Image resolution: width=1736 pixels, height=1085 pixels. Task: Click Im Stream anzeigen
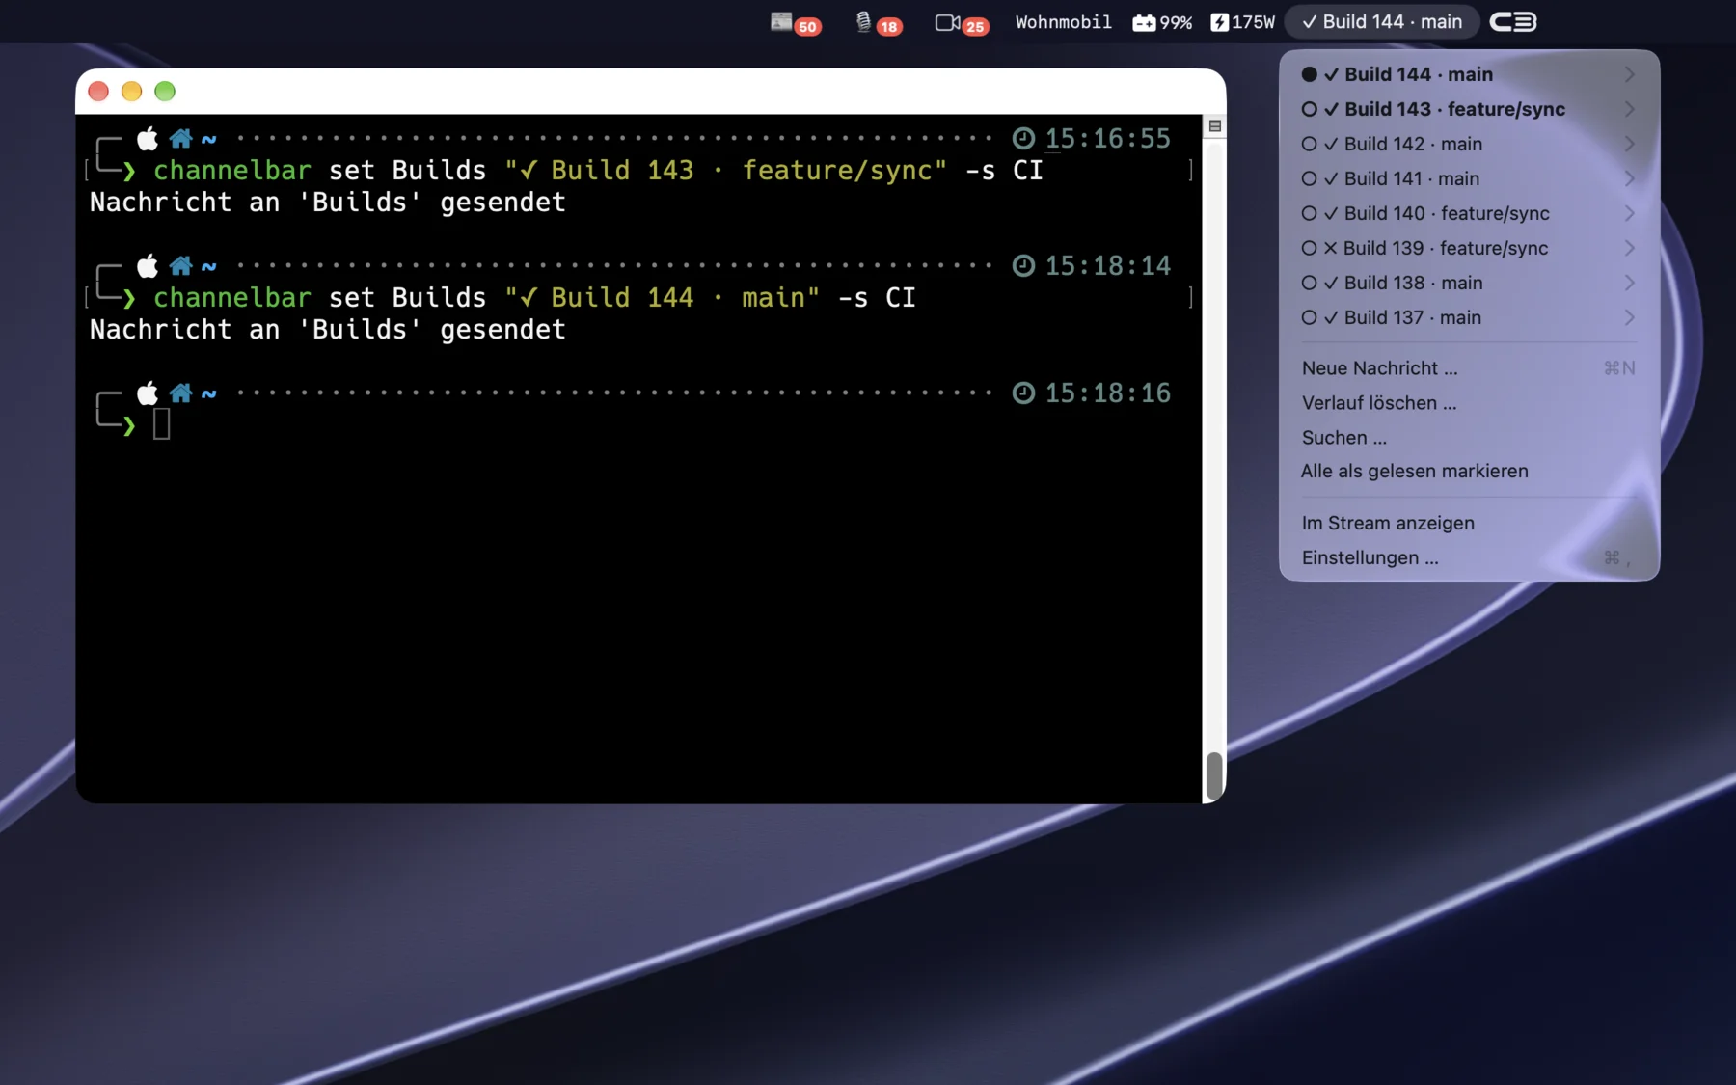1469,523
